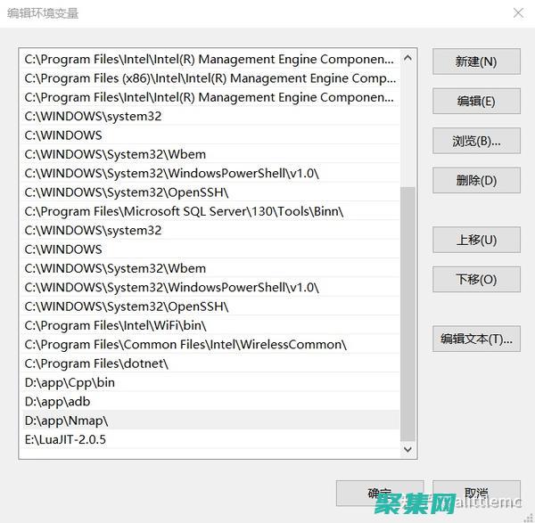Close the 编辑环境变量 dialog window
The height and width of the screenshot is (523, 535).
pyautogui.click(x=518, y=12)
